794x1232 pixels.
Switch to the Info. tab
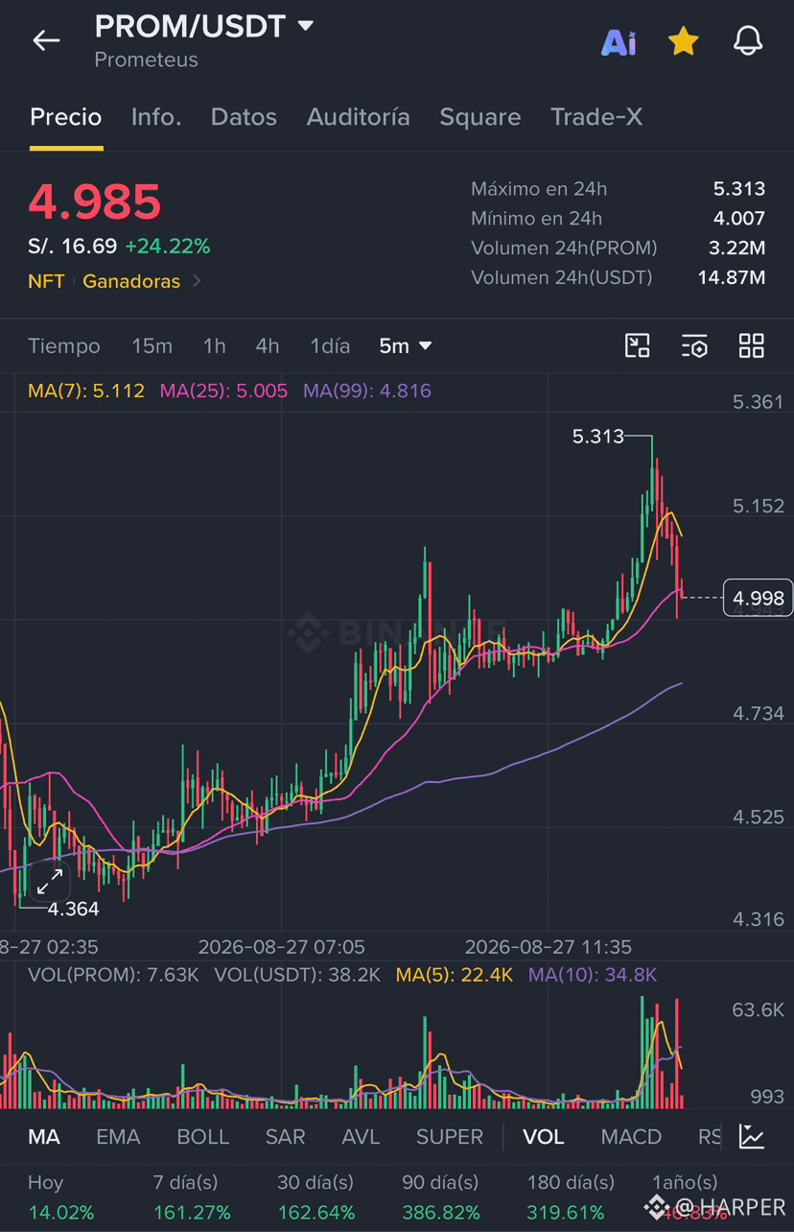pyautogui.click(x=156, y=117)
